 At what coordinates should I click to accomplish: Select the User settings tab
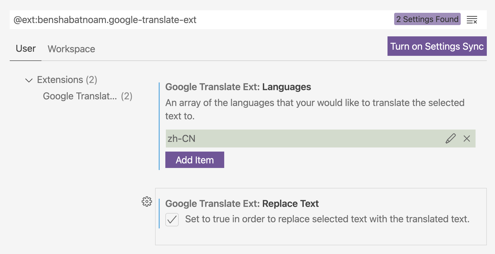26,49
